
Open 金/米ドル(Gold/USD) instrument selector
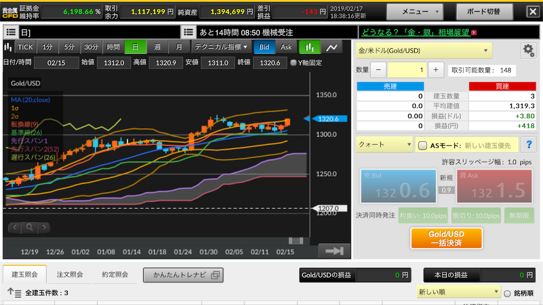tap(424, 51)
